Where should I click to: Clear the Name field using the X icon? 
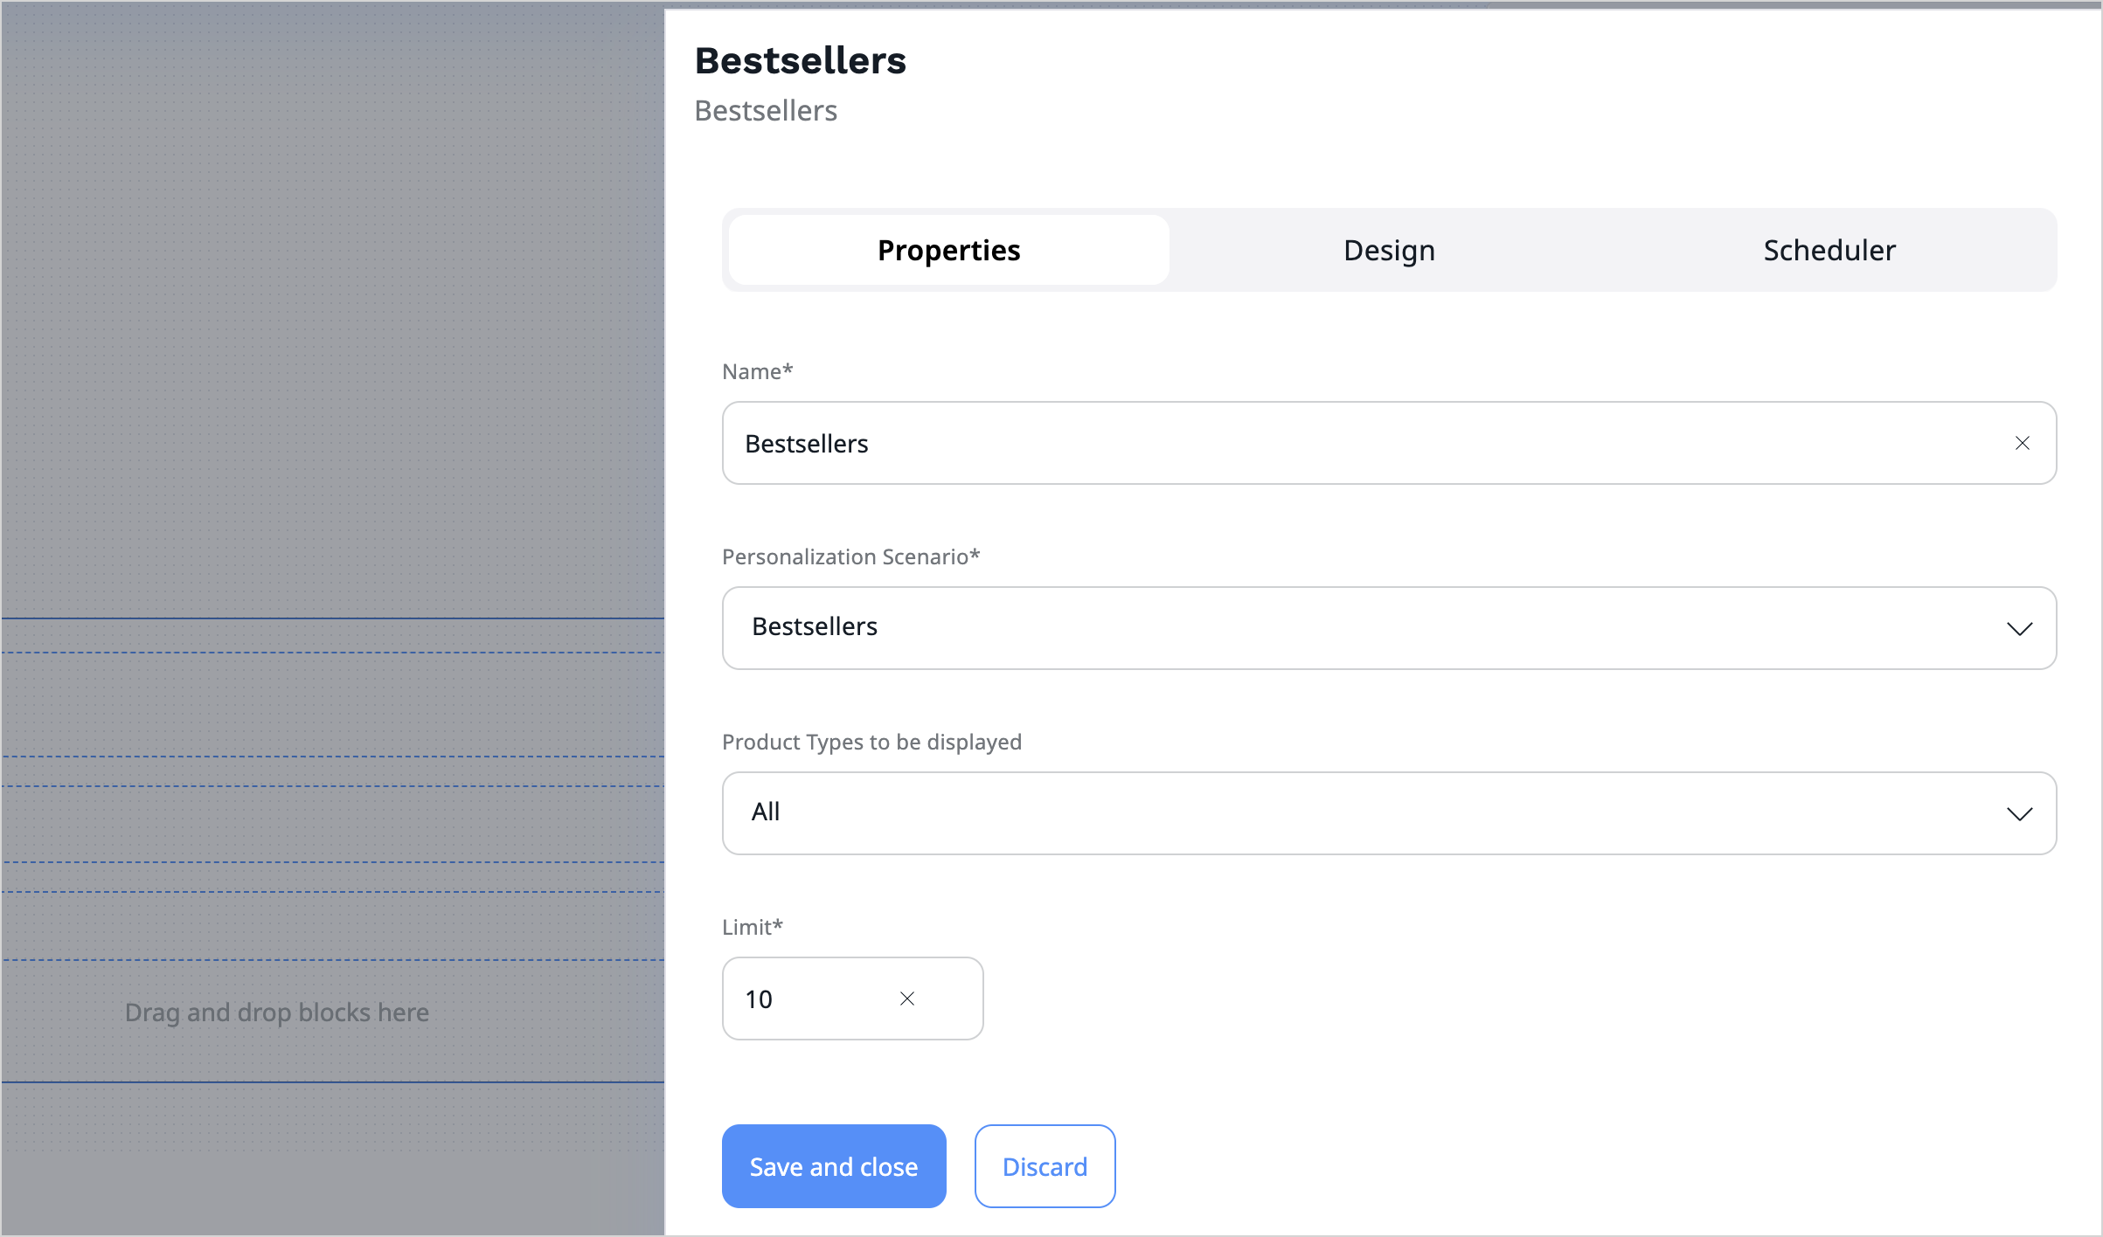[x=2022, y=443]
